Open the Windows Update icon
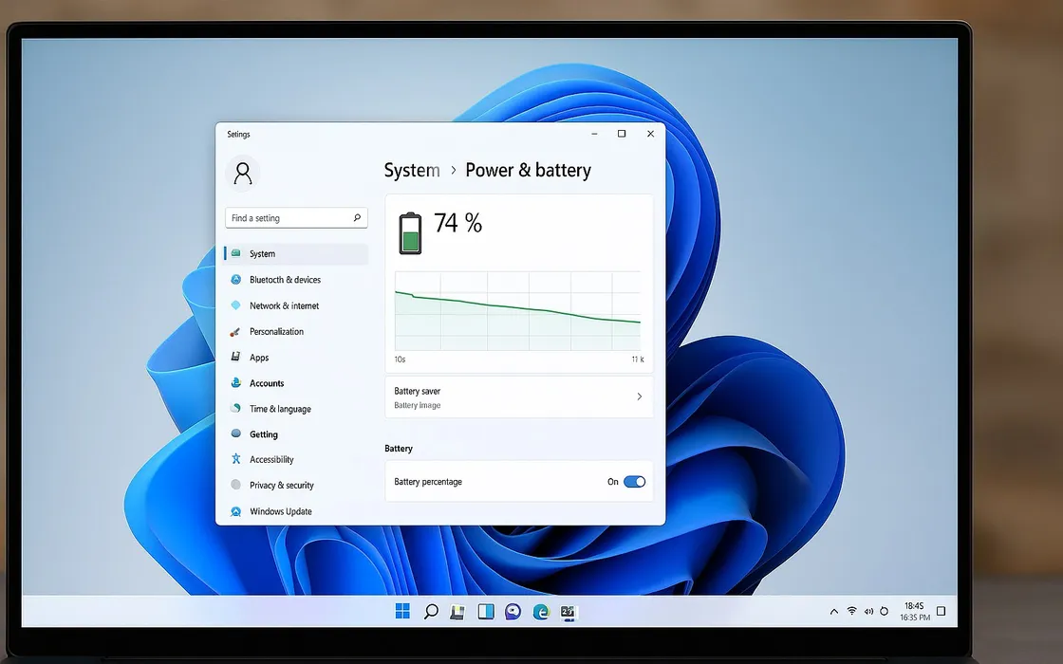 click(238, 511)
